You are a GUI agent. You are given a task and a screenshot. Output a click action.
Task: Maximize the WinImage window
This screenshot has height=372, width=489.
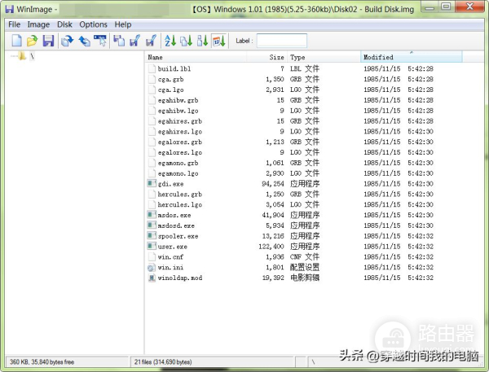(447, 7)
